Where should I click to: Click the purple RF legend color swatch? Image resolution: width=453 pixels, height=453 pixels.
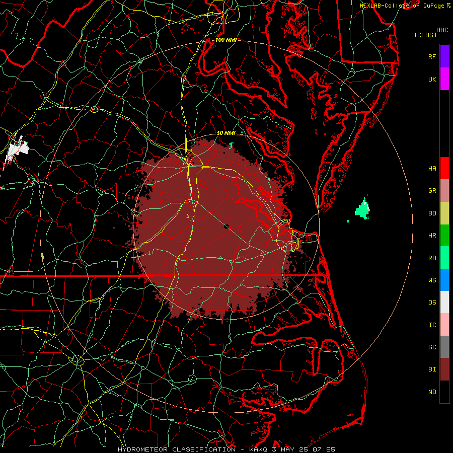pos(444,56)
